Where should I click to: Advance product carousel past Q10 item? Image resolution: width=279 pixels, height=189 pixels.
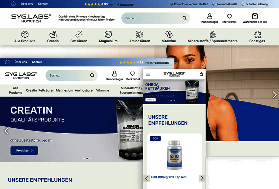(x=202, y=178)
